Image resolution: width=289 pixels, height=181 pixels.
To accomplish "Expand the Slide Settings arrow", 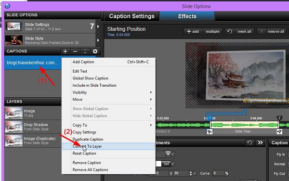I will click(98, 26).
